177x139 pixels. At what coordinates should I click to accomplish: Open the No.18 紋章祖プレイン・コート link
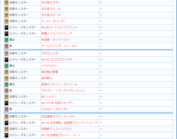[61, 135]
